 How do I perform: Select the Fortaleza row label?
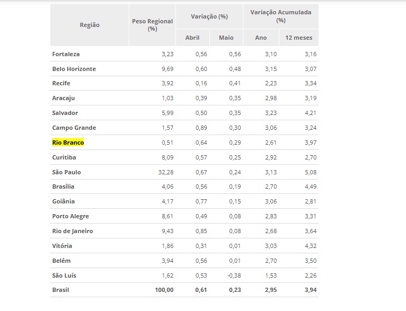pos(66,54)
